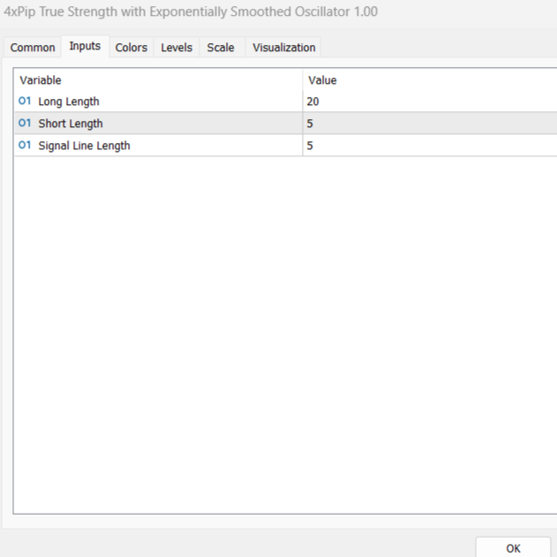
Task: Open the Scale tab
Action: 221,48
